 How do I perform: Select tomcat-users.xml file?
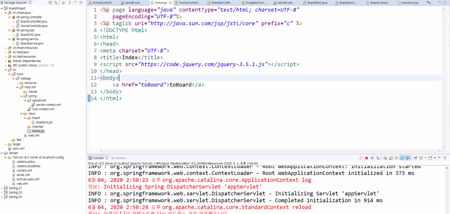28,179
